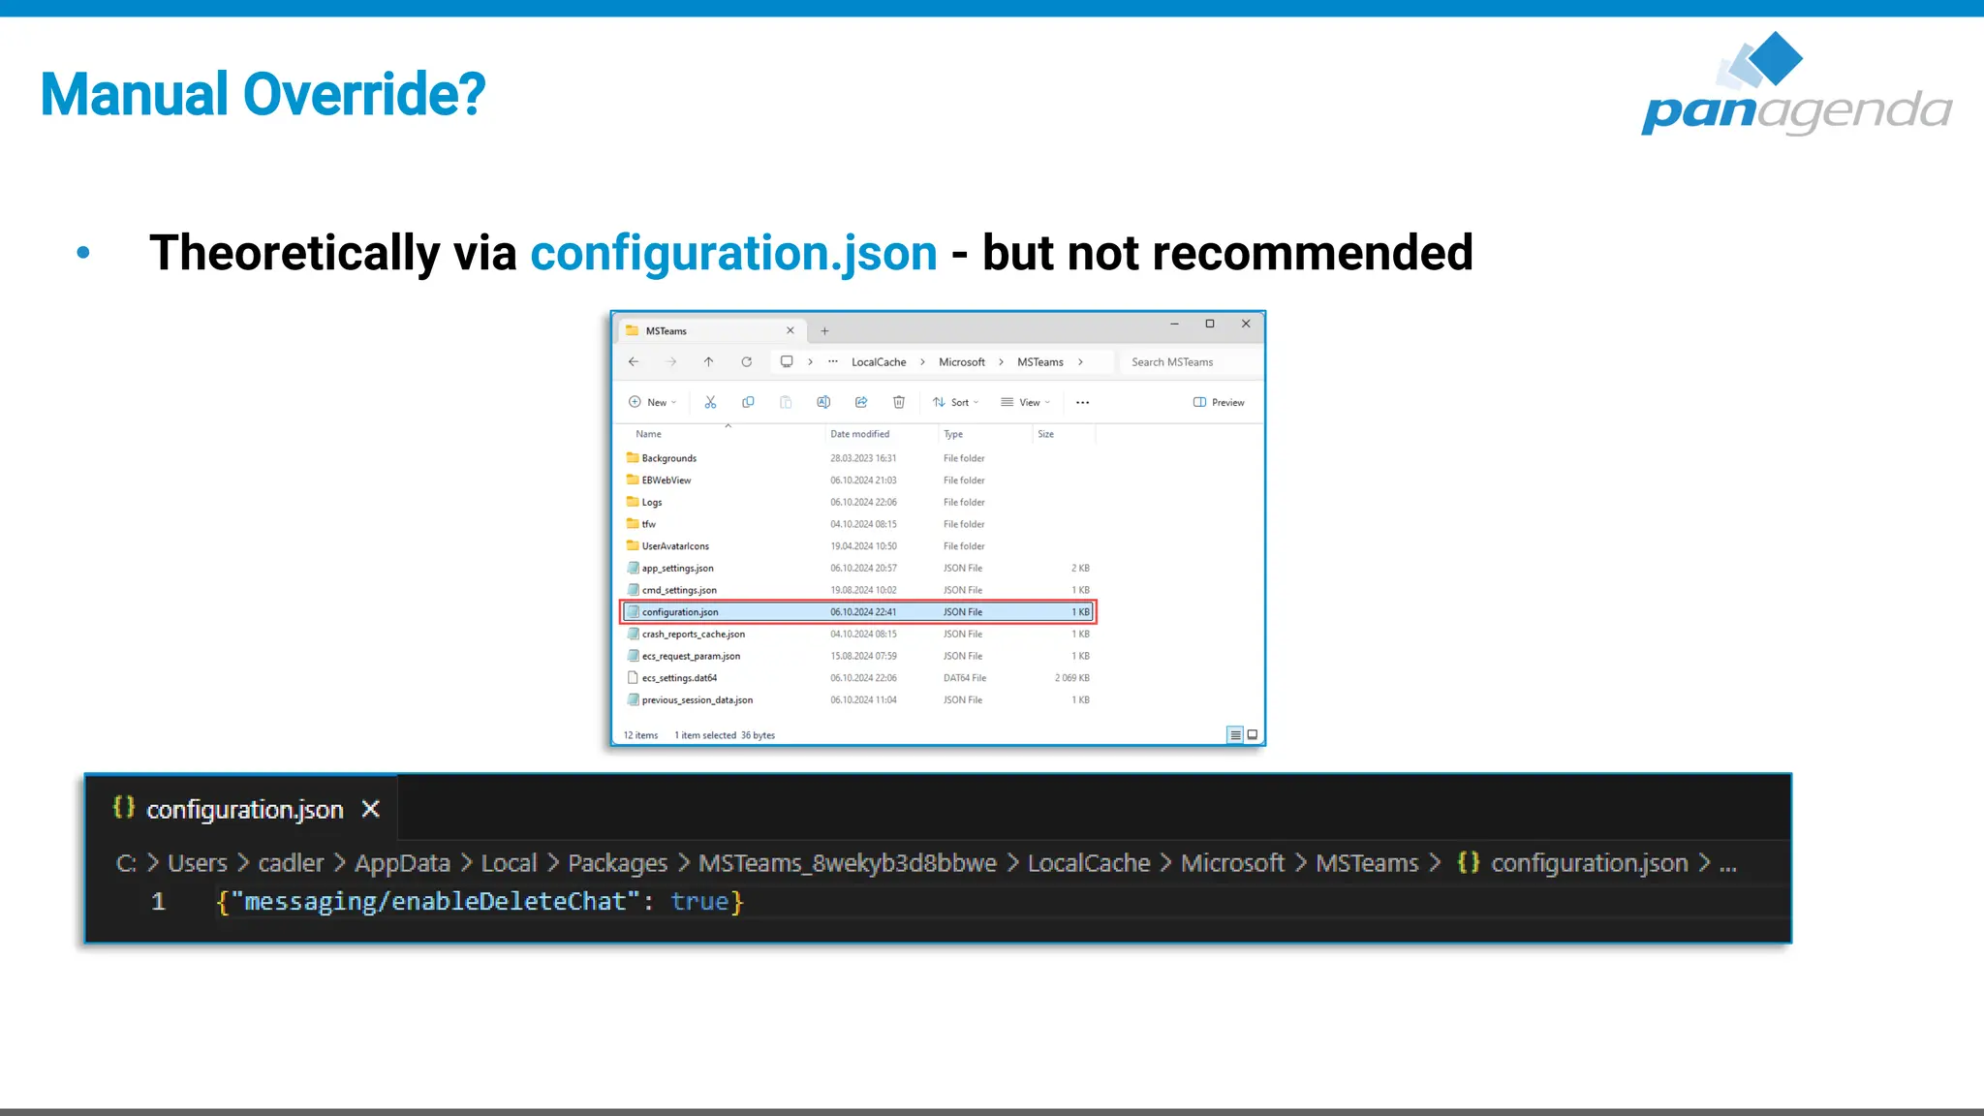Click Users in editor breadcrumb
Image resolution: width=1984 pixels, height=1116 pixels.
point(198,863)
